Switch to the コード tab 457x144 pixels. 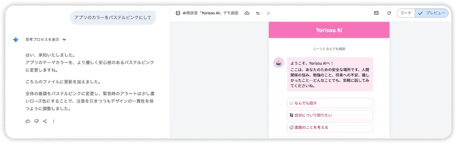pos(406,13)
